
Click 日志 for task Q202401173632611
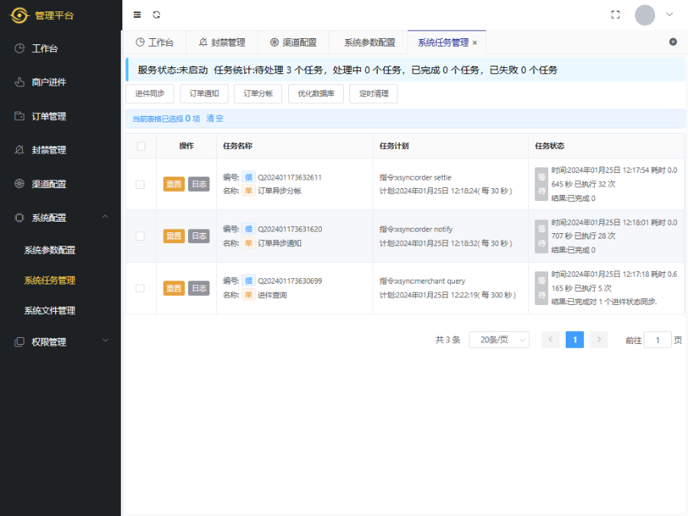coord(199,184)
